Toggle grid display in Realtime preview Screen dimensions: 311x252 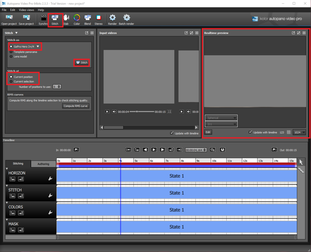pos(289,132)
